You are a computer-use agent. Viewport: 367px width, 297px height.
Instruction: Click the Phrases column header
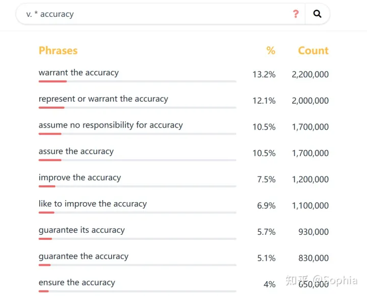click(58, 51)
